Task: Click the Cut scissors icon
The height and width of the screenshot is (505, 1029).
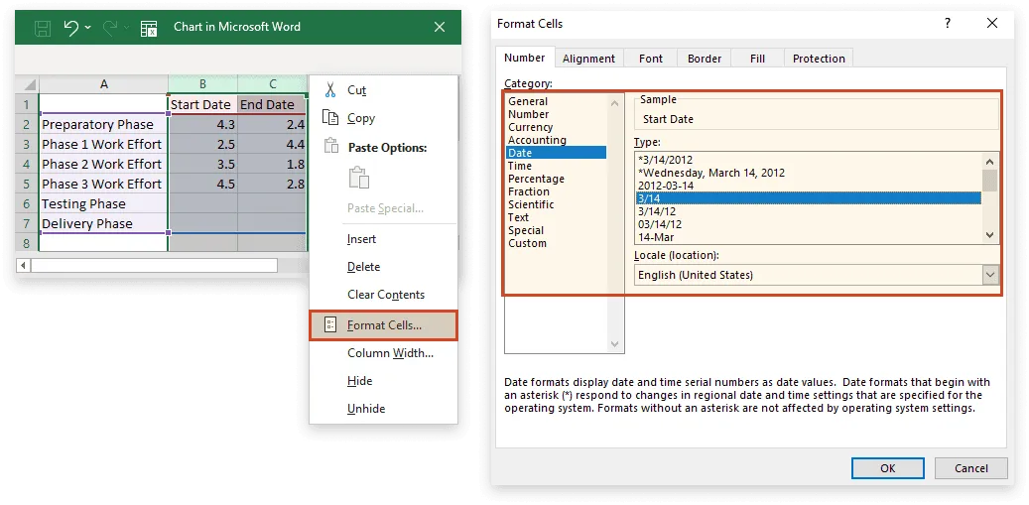Action: (x=330, y=90)
